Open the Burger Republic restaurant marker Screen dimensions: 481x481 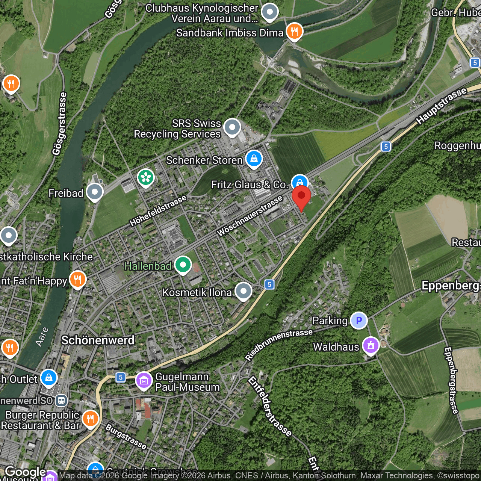(91, 419)
